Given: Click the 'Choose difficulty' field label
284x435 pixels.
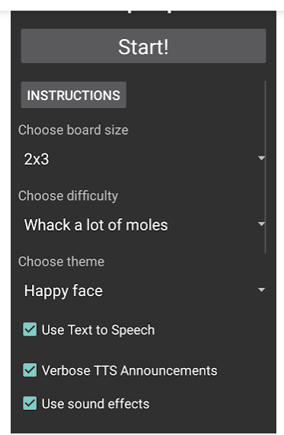Looking at the screenshot, I should coord(68,196).
